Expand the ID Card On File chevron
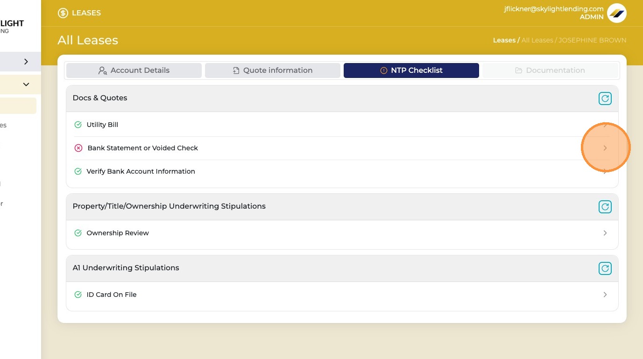 (x=605, y=295)
